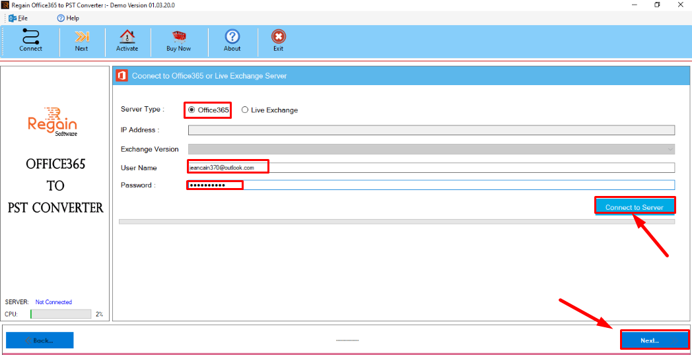The height and width of the screenshot is (355, 692).
Task: Click Connect to Server button
Action: click(635, 207)
